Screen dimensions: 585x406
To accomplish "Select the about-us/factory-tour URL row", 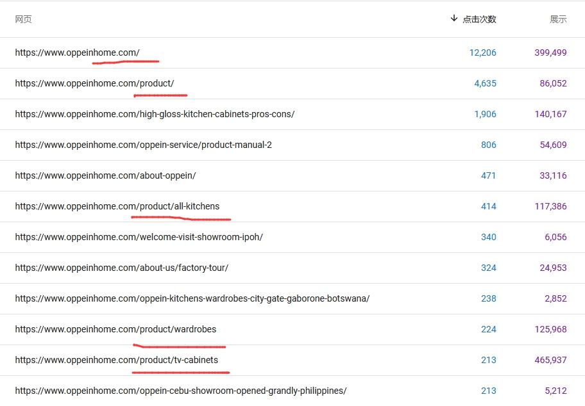I will (x=121, y=268).
